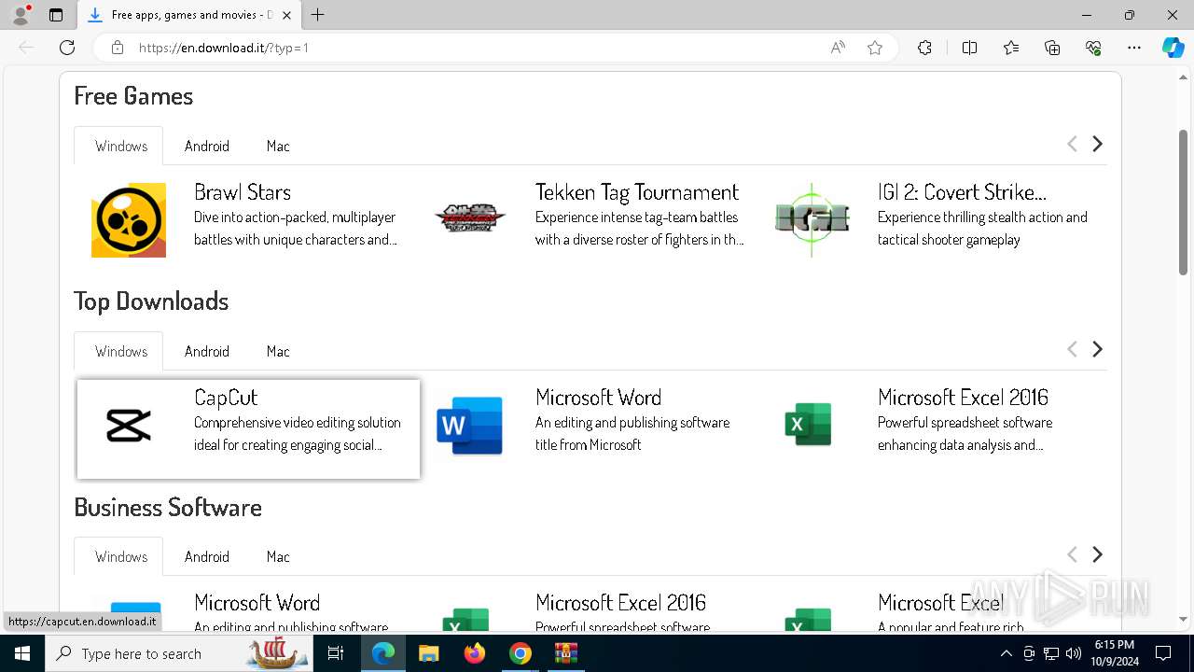Select Android tab under Free Games
The height and width of the screenshot is (672, 1194).
click(207, 146)
